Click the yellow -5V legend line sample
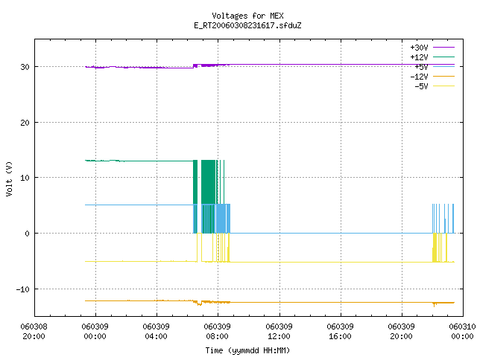The height and width of the screenshot is (357, 477). tap(443, 86)
